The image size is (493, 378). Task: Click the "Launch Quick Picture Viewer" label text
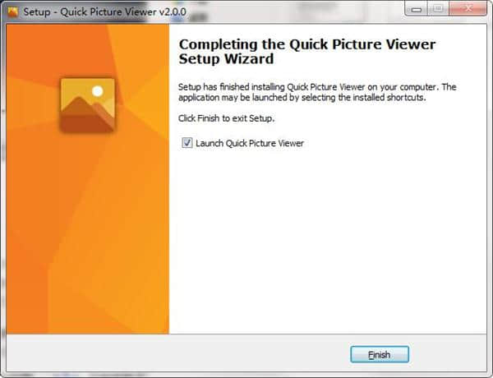tap(250, 144)
